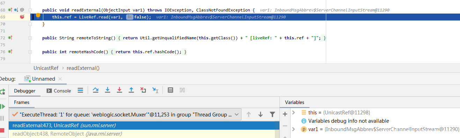Switch to the Console tab

(59, 91)
